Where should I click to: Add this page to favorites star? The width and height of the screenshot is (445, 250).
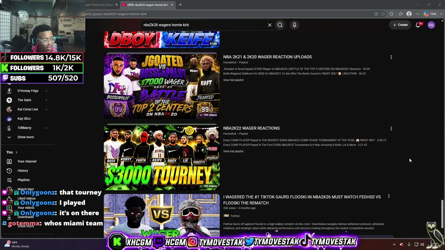pyautogui.click(x=383, y=14)
